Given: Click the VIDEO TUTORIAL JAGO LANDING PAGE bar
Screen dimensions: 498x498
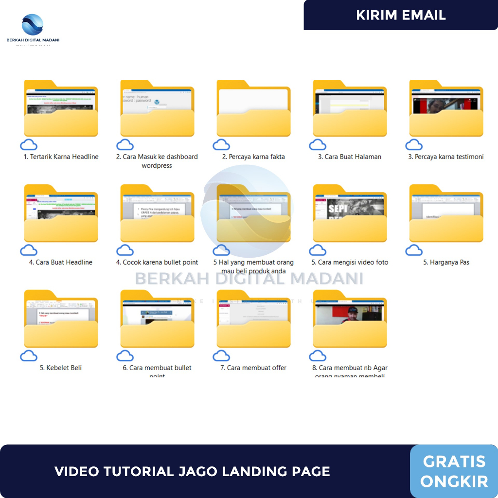Looking at the screenshot, I should click(x=192, y=471).
